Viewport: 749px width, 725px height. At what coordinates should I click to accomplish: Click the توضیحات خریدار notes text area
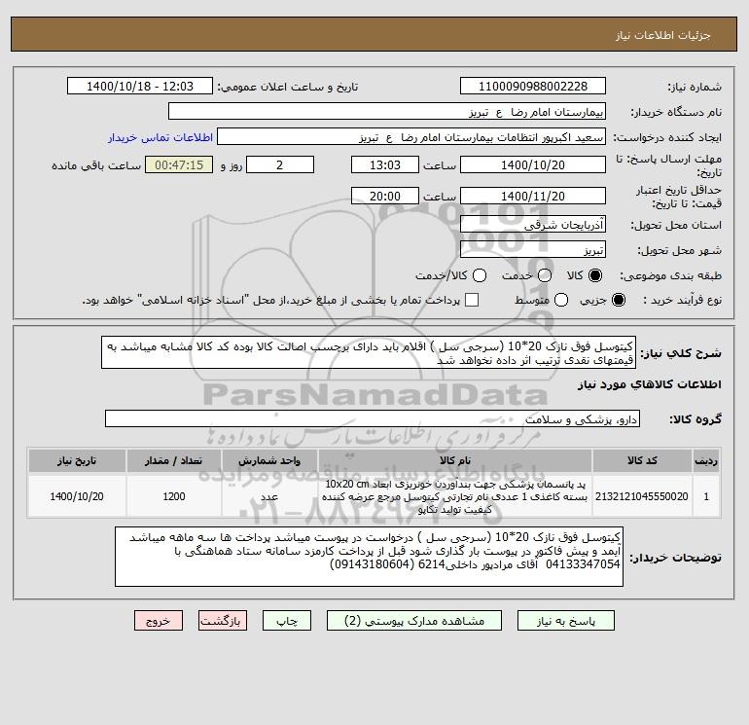click(369, 557)
